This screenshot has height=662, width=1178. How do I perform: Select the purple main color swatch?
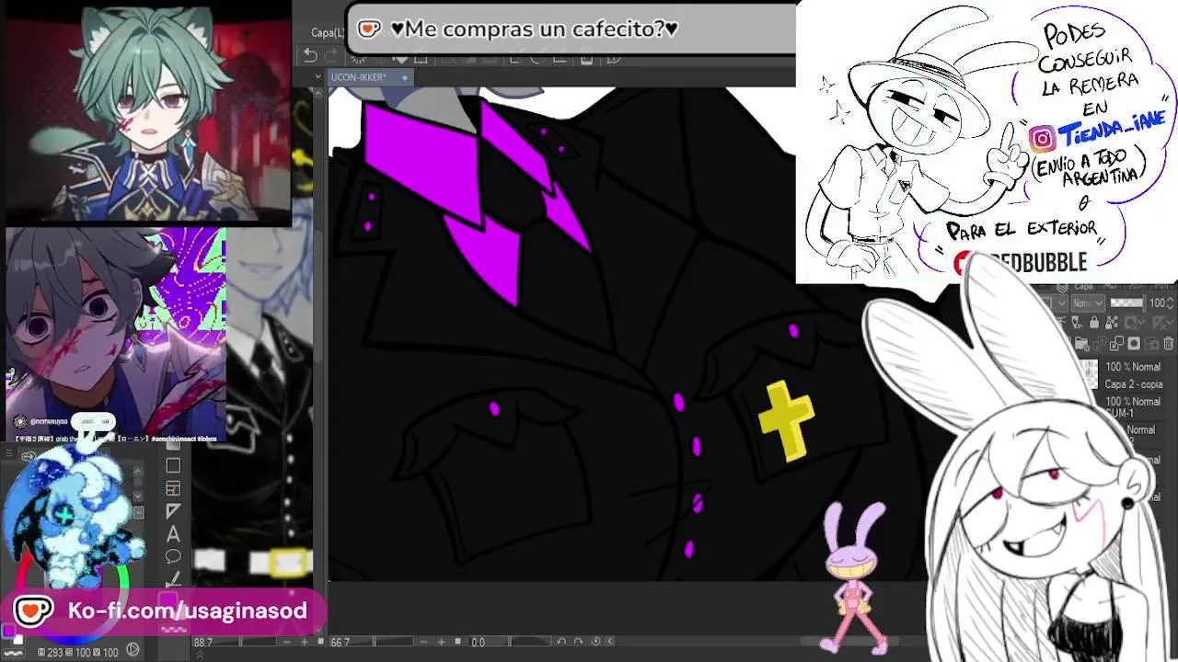[x=8, y=632]
